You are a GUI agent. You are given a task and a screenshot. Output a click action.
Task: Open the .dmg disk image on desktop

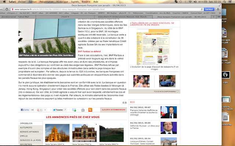tap(225, 117)
